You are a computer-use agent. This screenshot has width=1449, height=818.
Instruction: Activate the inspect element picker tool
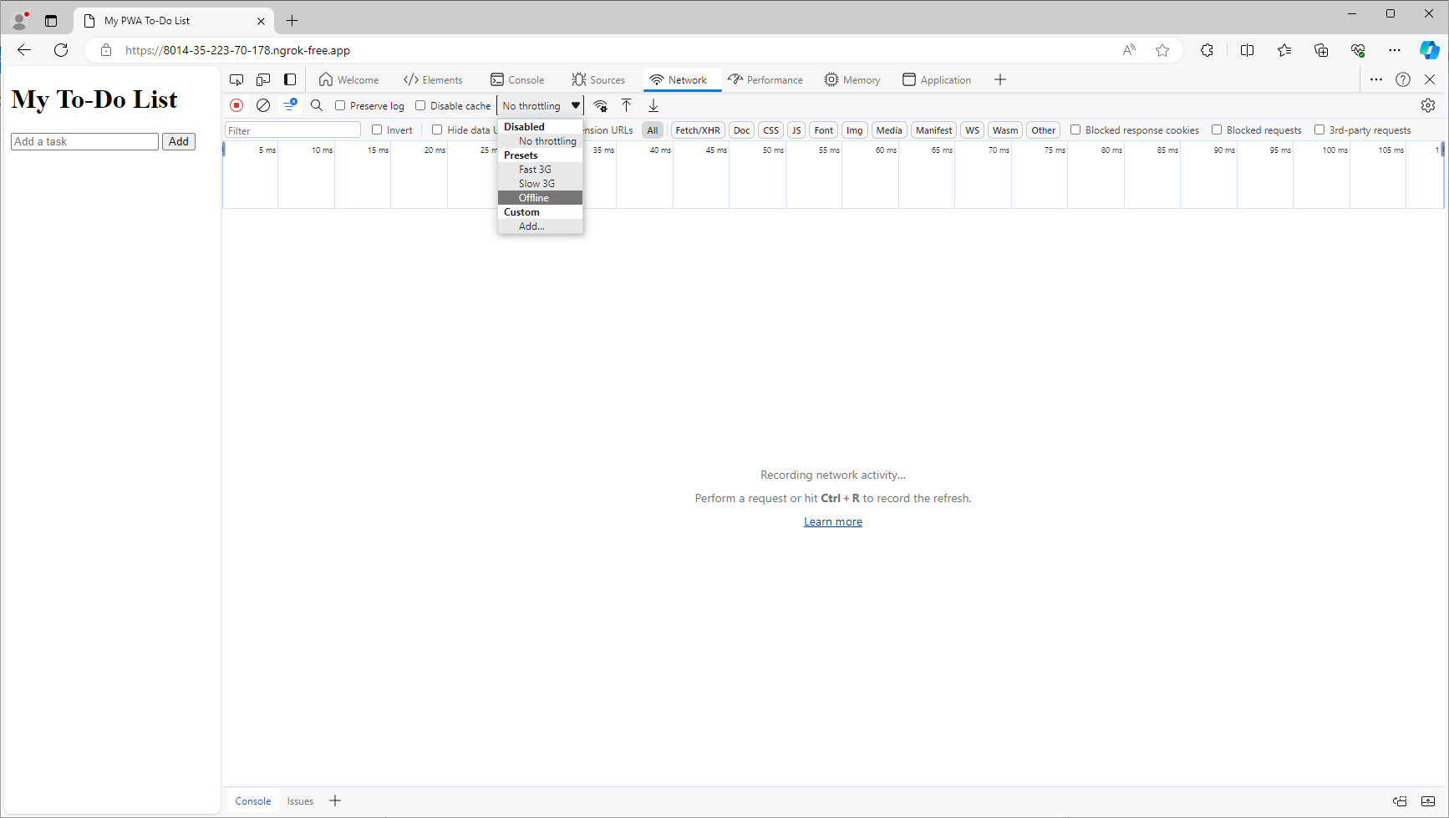point(236,79)
